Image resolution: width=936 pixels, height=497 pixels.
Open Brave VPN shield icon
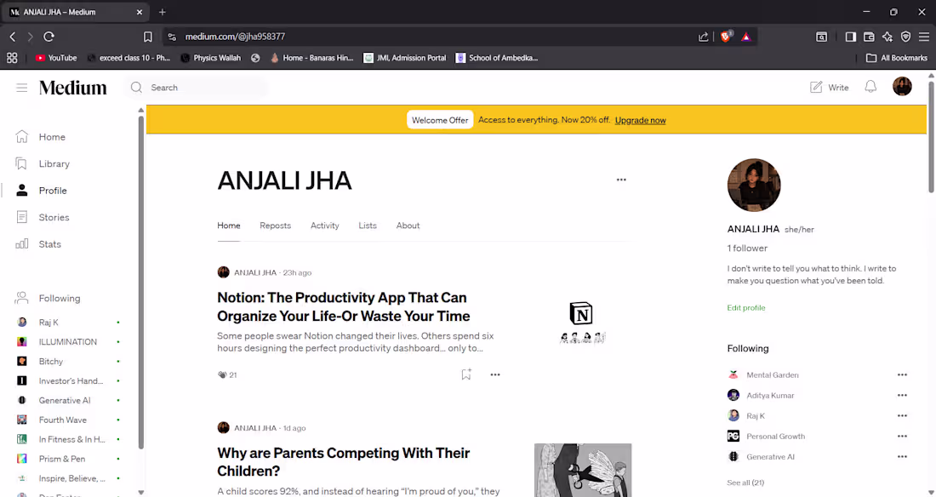905,37
